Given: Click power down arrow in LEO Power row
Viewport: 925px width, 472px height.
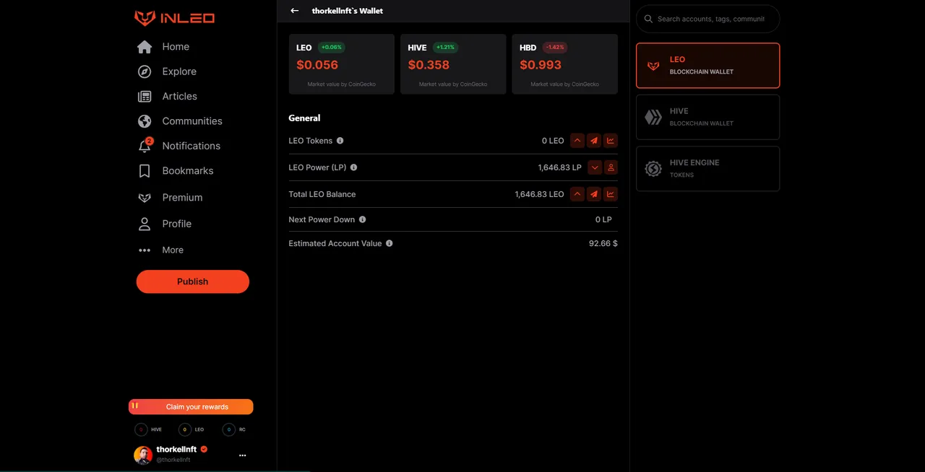Looking at the screenshot, I should pyautogui.click(x=595, y=167).
